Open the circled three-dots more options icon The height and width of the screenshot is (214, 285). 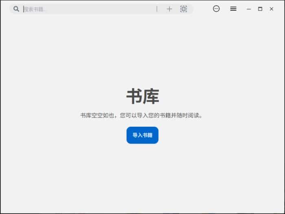pos(216,9)
